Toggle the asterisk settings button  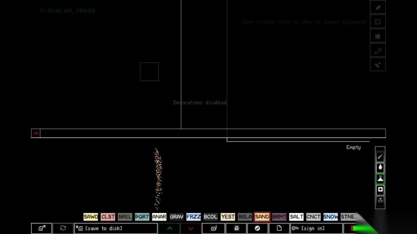point(378,36)
